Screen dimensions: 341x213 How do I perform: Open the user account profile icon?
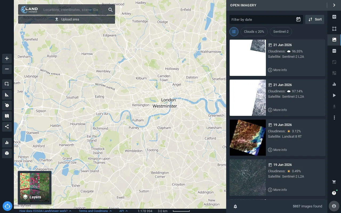click(x=334, y=206)
